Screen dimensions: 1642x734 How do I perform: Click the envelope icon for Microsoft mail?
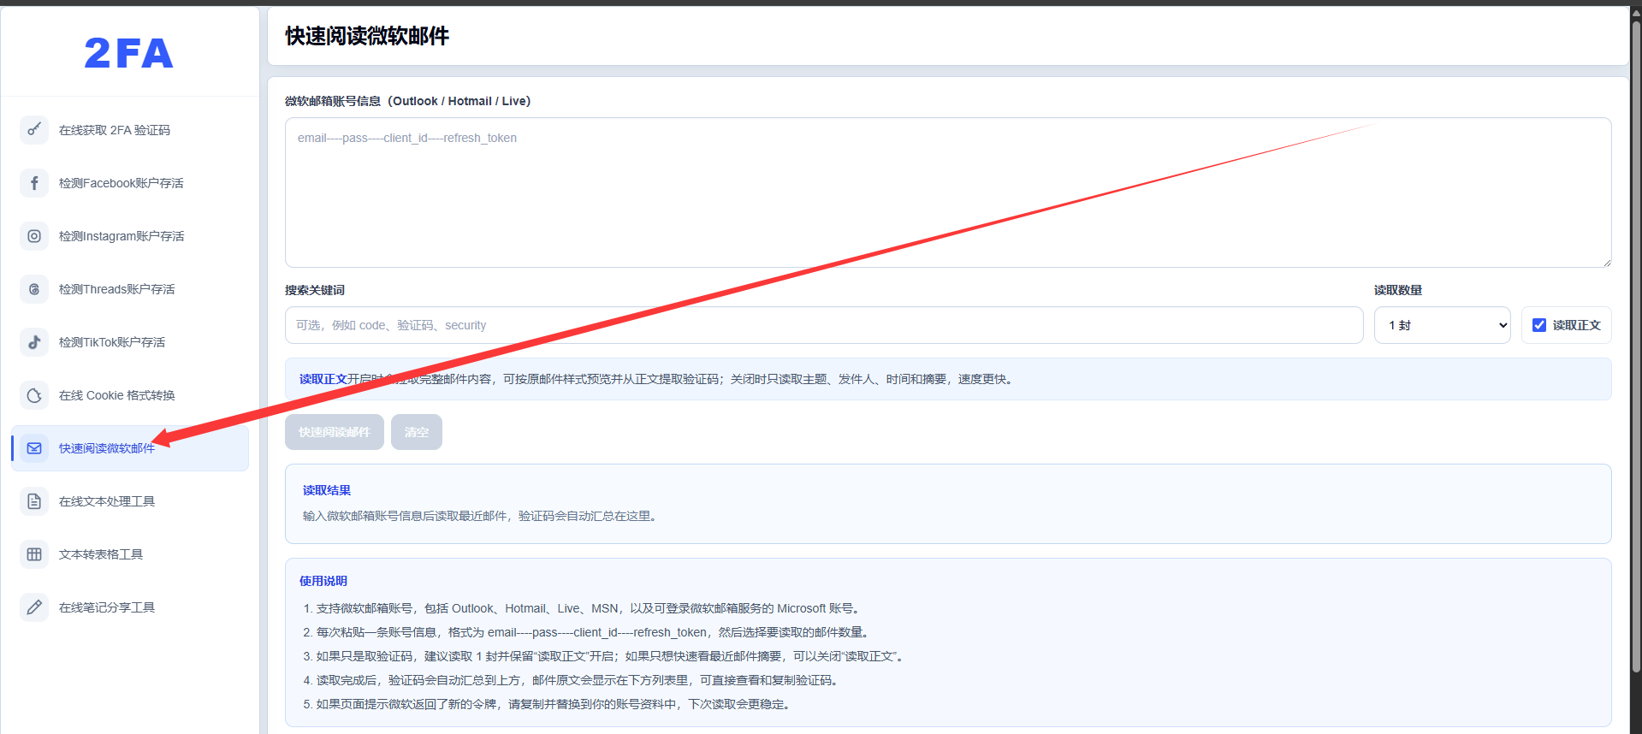[x=34, y=448]
